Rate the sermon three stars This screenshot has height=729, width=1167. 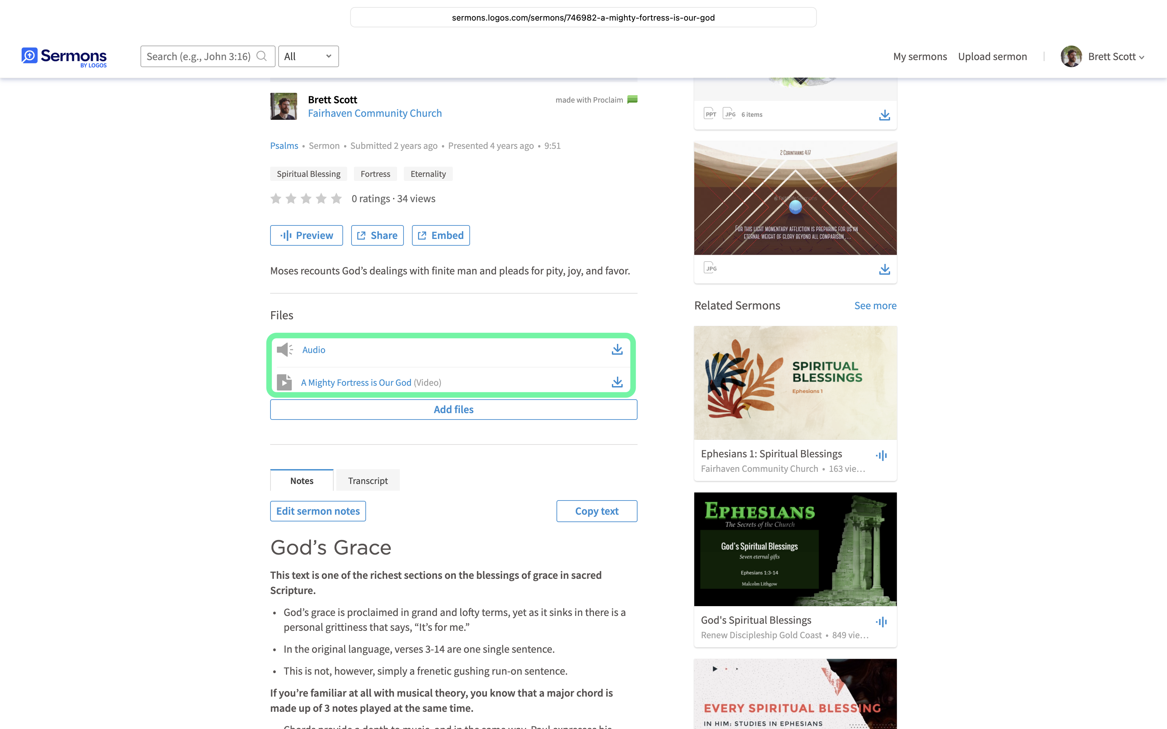[x=306, y=199]
